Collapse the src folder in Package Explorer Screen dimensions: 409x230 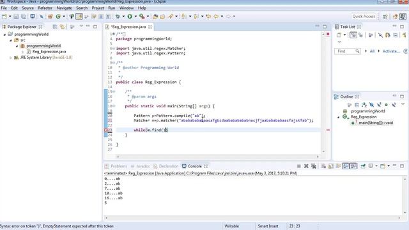[x=11, y=40]
